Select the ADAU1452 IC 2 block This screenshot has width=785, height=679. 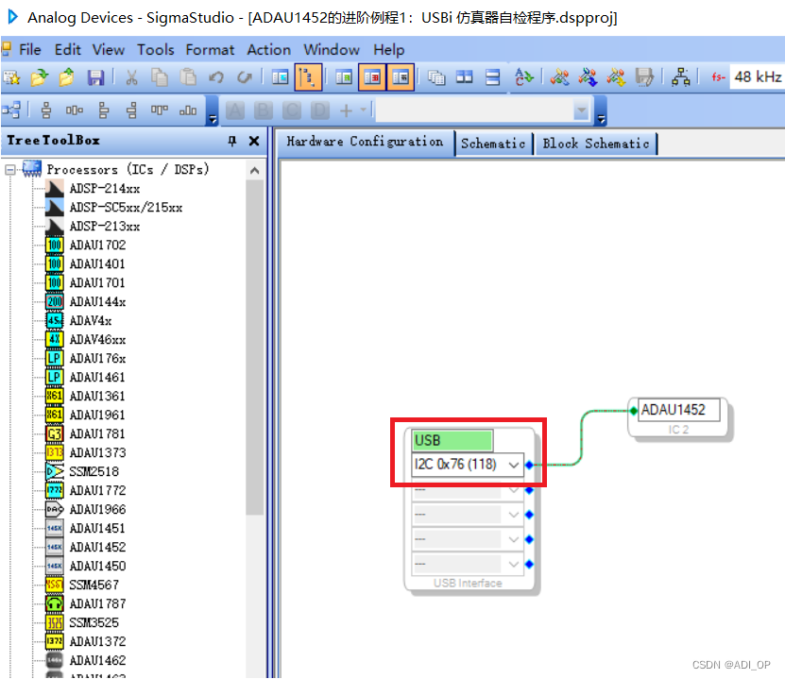[x=678, y=416]
